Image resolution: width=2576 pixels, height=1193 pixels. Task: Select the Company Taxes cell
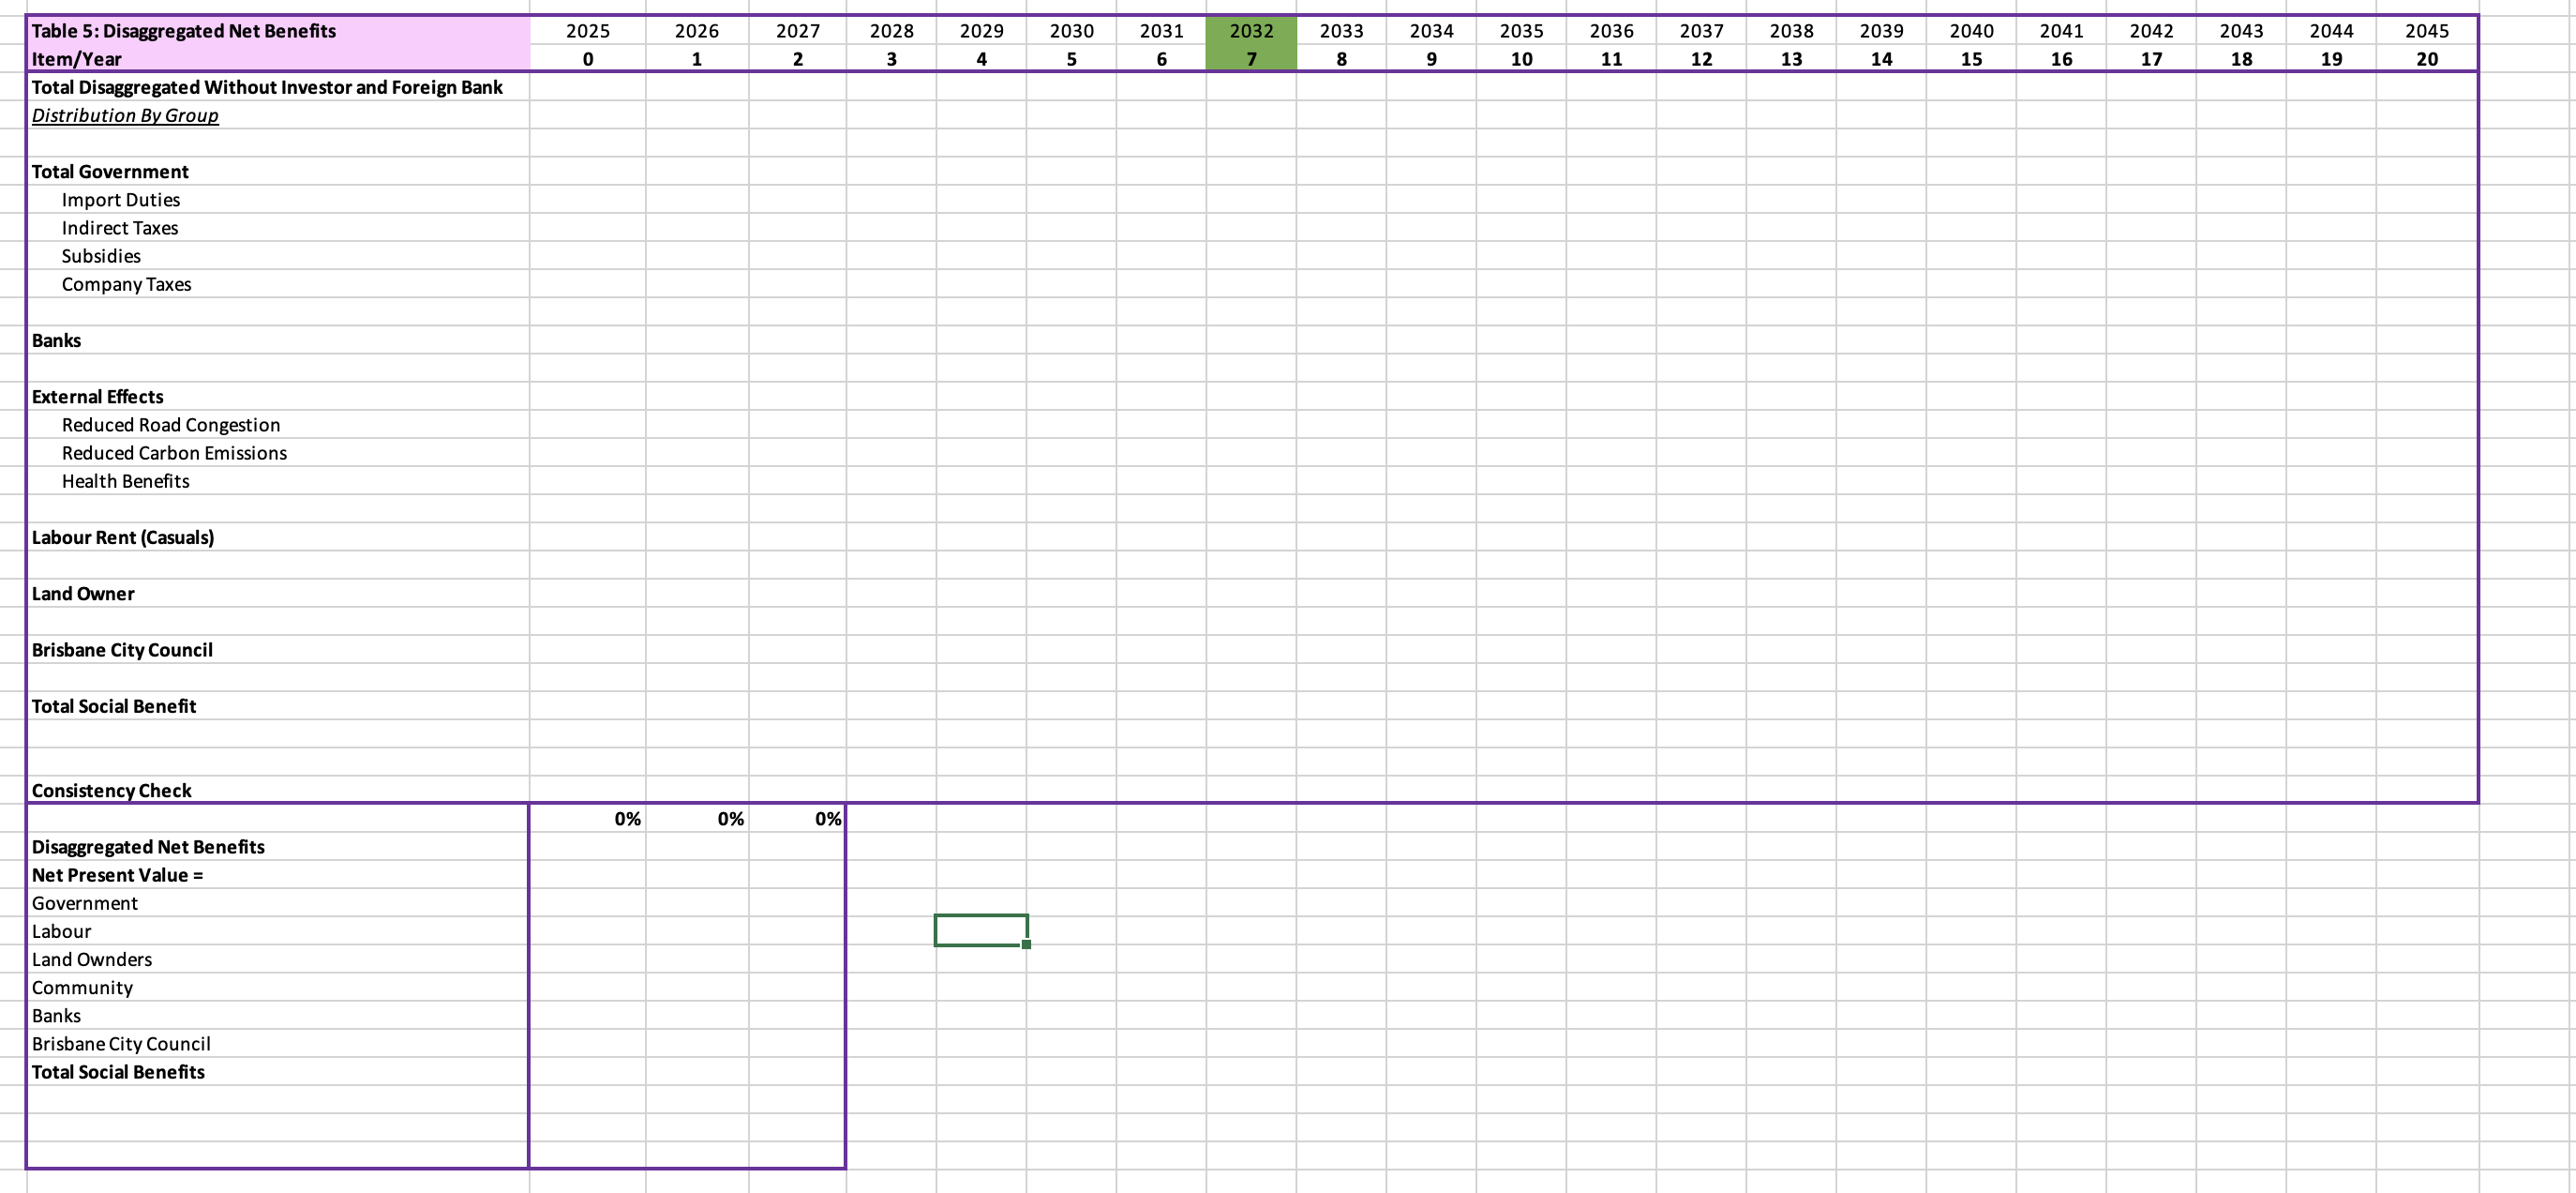126,284
